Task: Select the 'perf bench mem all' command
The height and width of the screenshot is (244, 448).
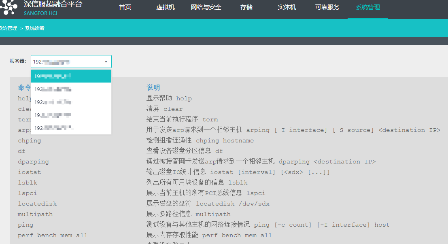Action: tap(52, 236)
